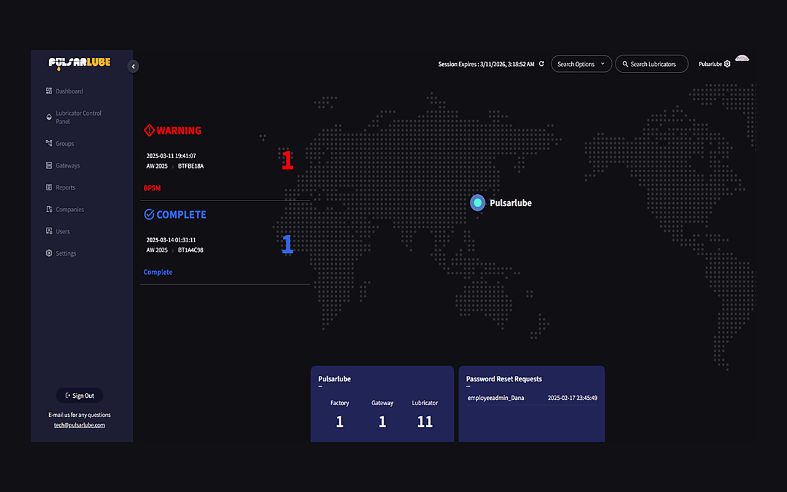
Task: Open the Search Options dropdown
Action: 581,64
